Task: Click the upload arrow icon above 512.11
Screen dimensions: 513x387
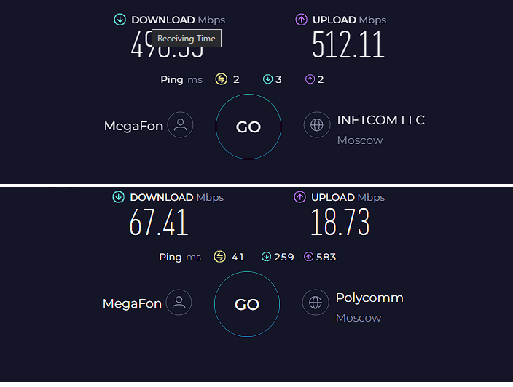Action: [301, 20]
